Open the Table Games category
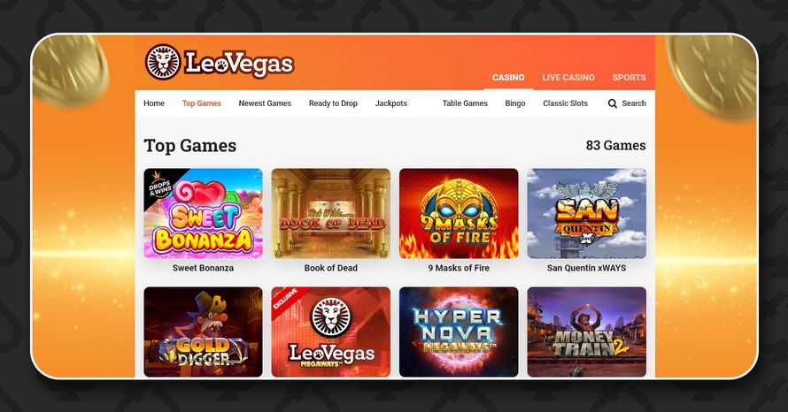This screenshot has width=788, height=412. [x=465, y=103]
